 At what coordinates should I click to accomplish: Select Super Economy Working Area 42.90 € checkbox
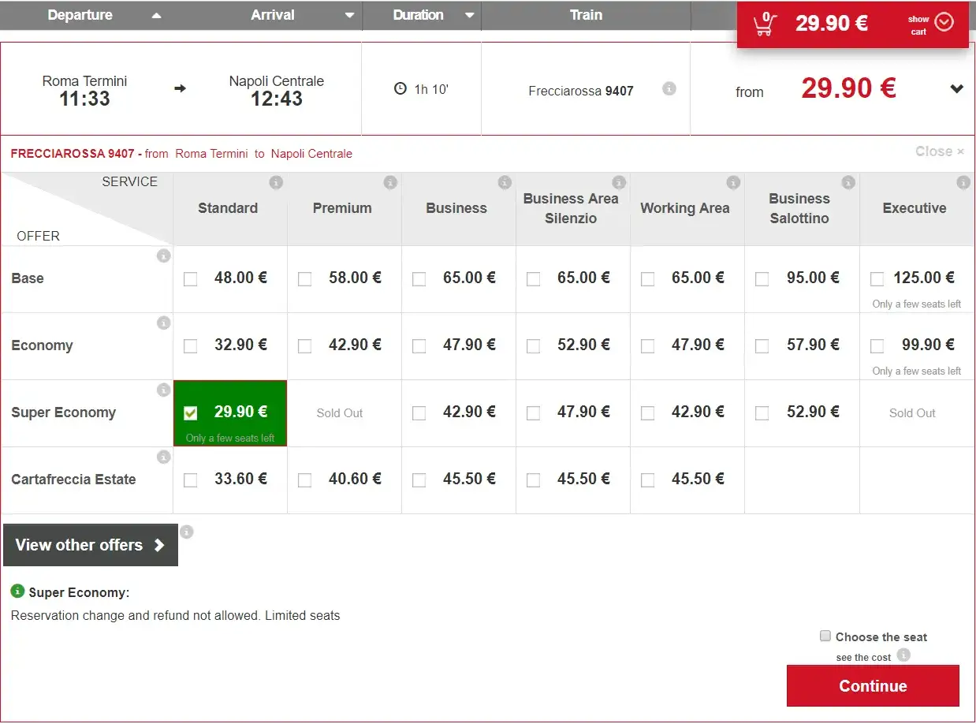click(648, 413)
